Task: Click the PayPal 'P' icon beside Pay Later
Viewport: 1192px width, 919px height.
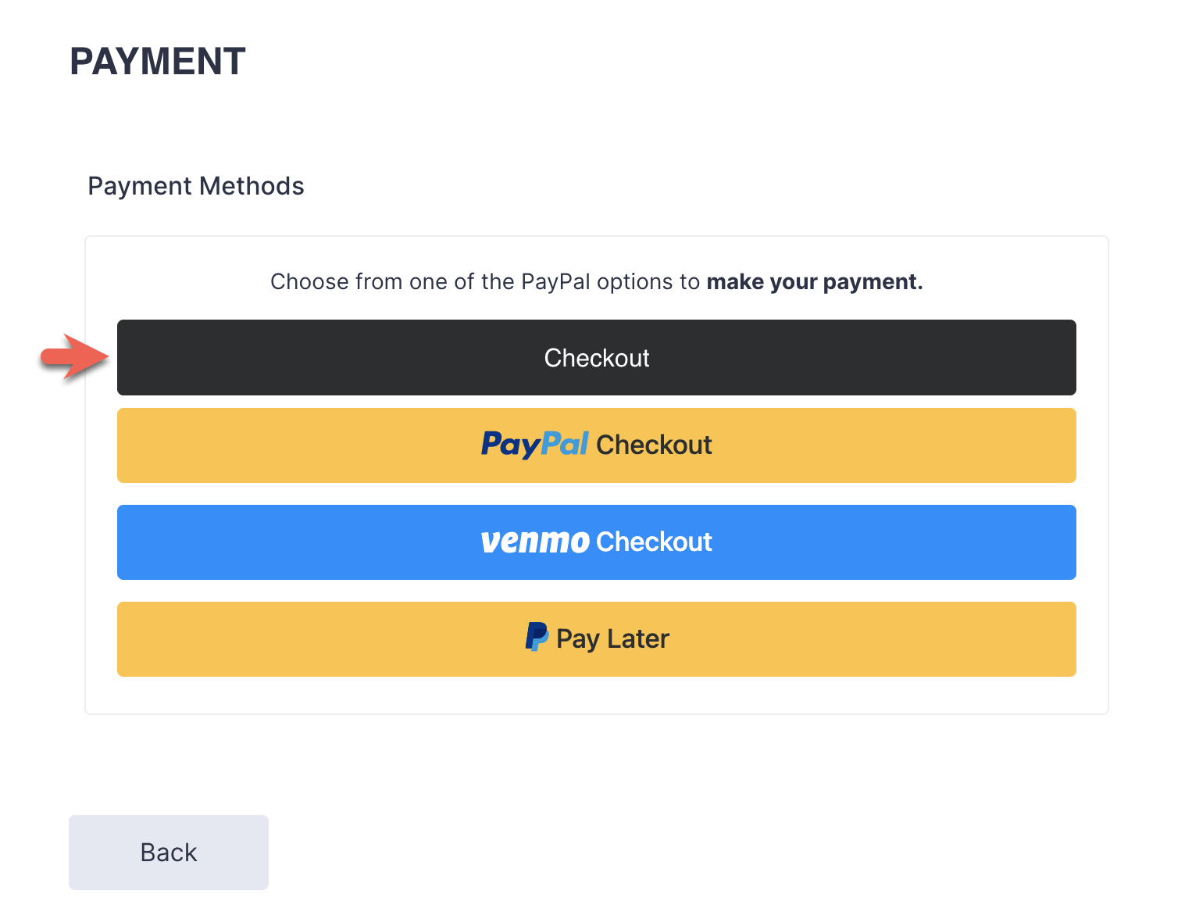Action: click(x=537, y=638)
